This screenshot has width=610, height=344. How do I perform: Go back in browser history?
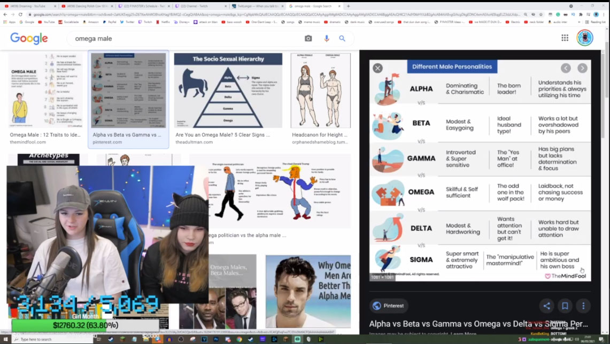[5, 14]
